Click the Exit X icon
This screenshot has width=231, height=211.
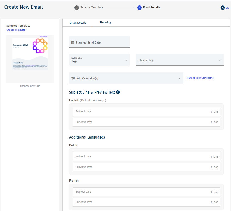[223, 8]
